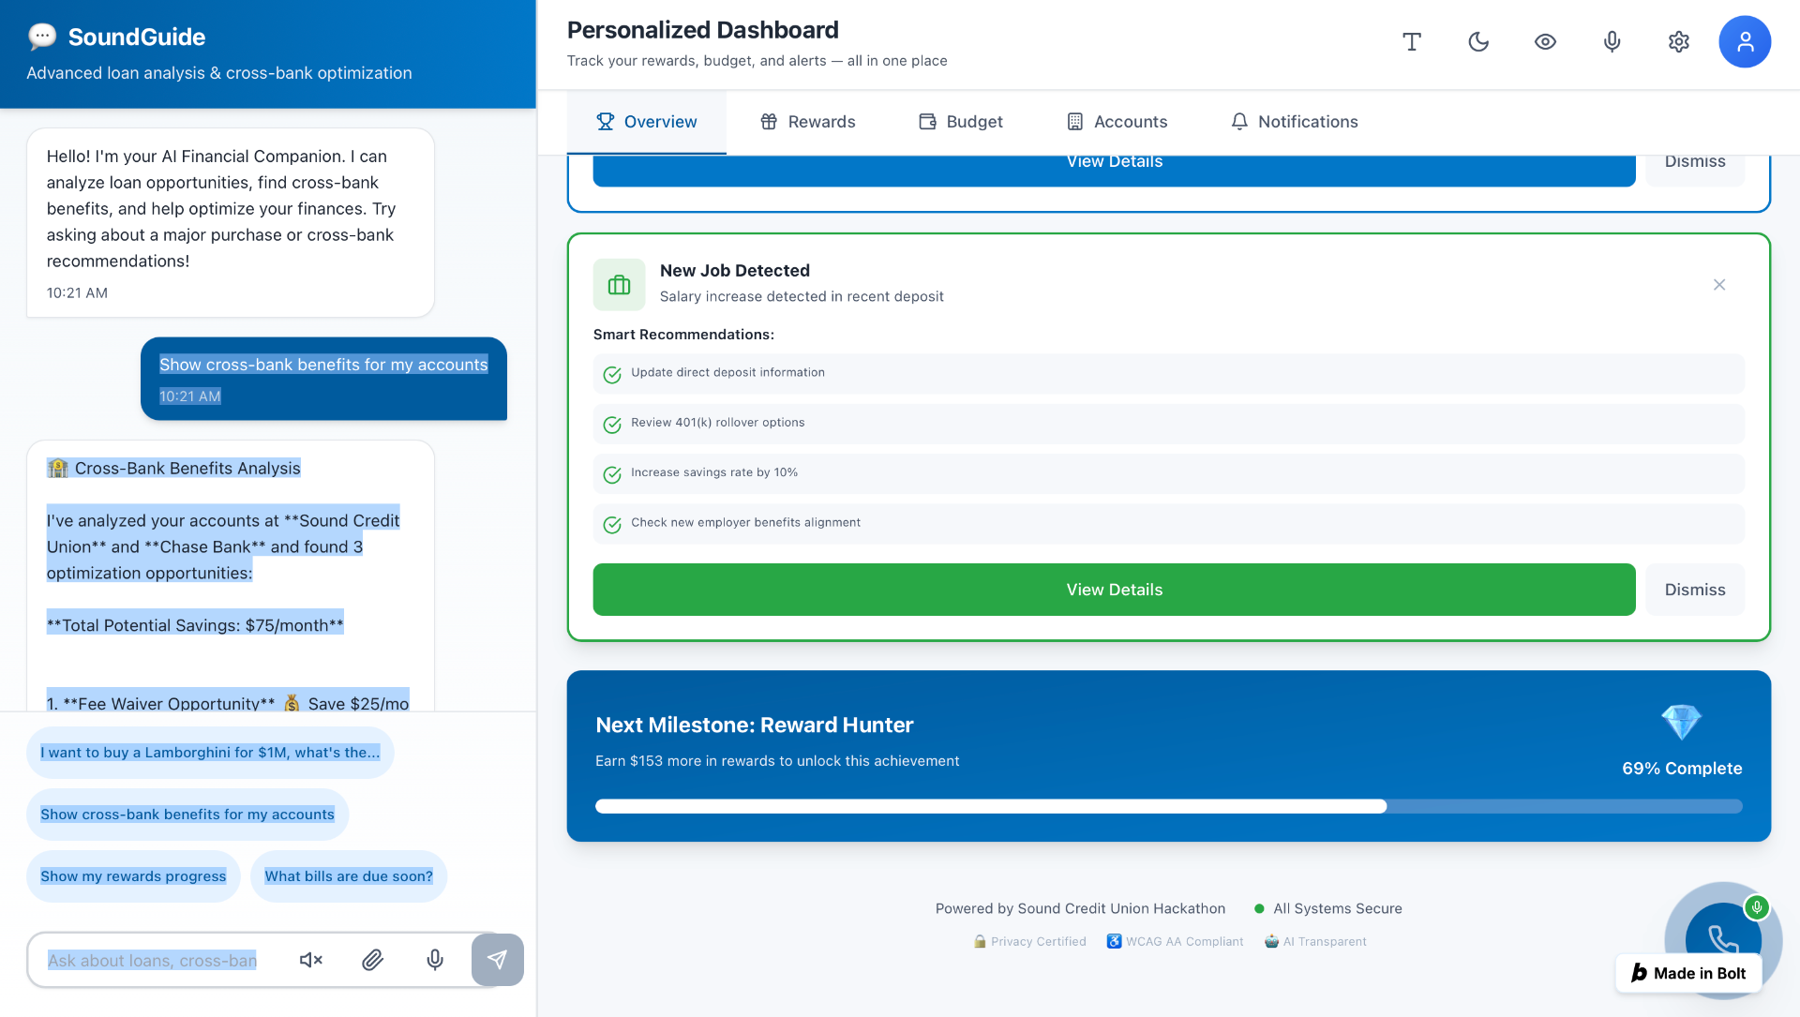Image resolution: width=1800 pixels, height=1017 pixels.
Task: Click the header microphone icon
Action: 1612,41
